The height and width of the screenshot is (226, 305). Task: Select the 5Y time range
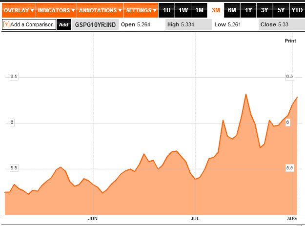280,10
